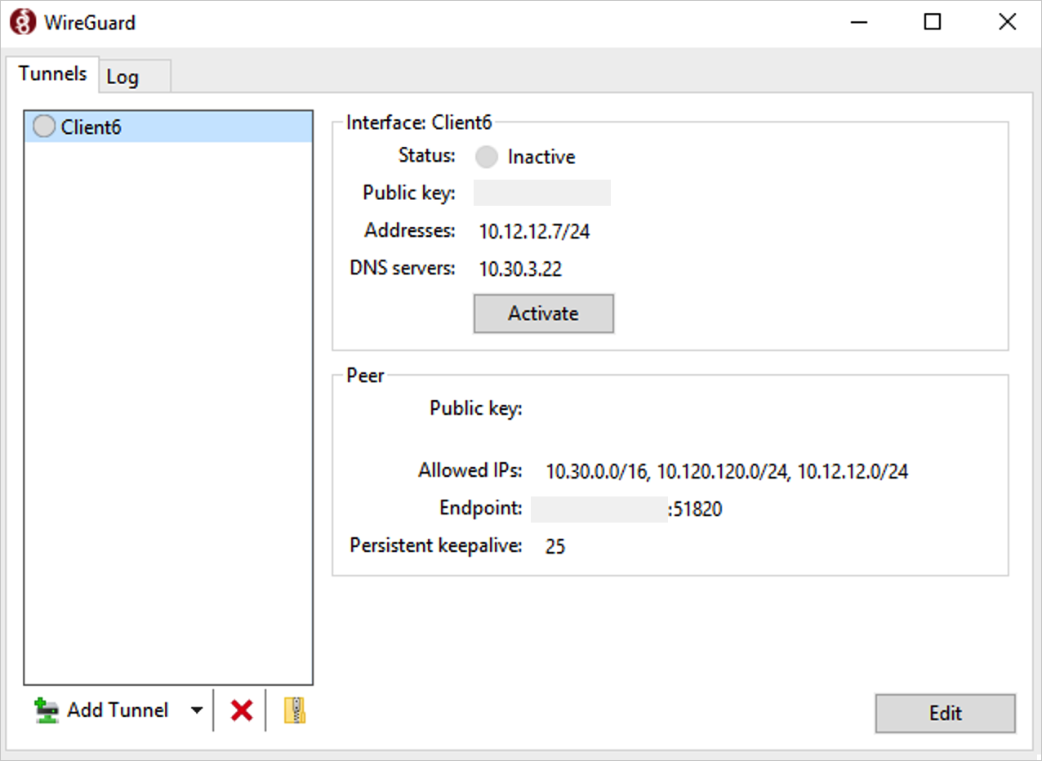This screenshot has width=1042, height=761.
Task: Click the "Persistent keepalive:" label
Action: [x=436, y=545]
